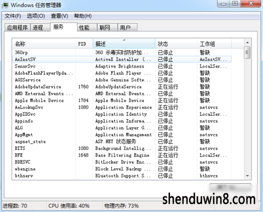Open the 选项(O) menu
Image resolution: width=263 pixels, height=212 pixels.
coord(36,16)
